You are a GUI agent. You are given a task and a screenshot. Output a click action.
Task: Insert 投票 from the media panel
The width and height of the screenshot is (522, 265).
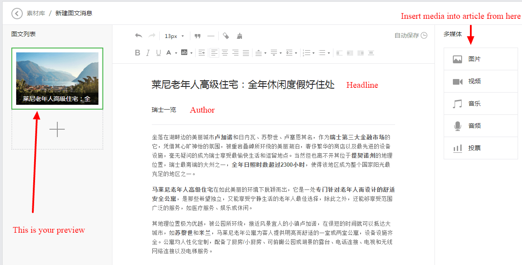click(x=481, y=148)
